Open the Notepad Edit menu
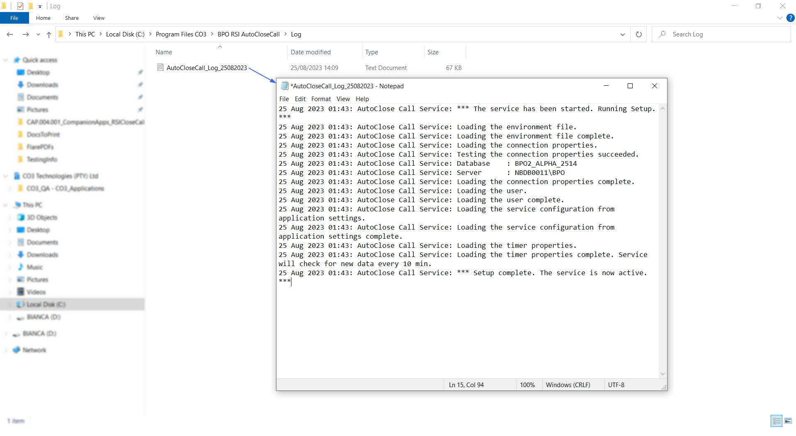Screen dimensions: 796x436 [x=300, y=99]
